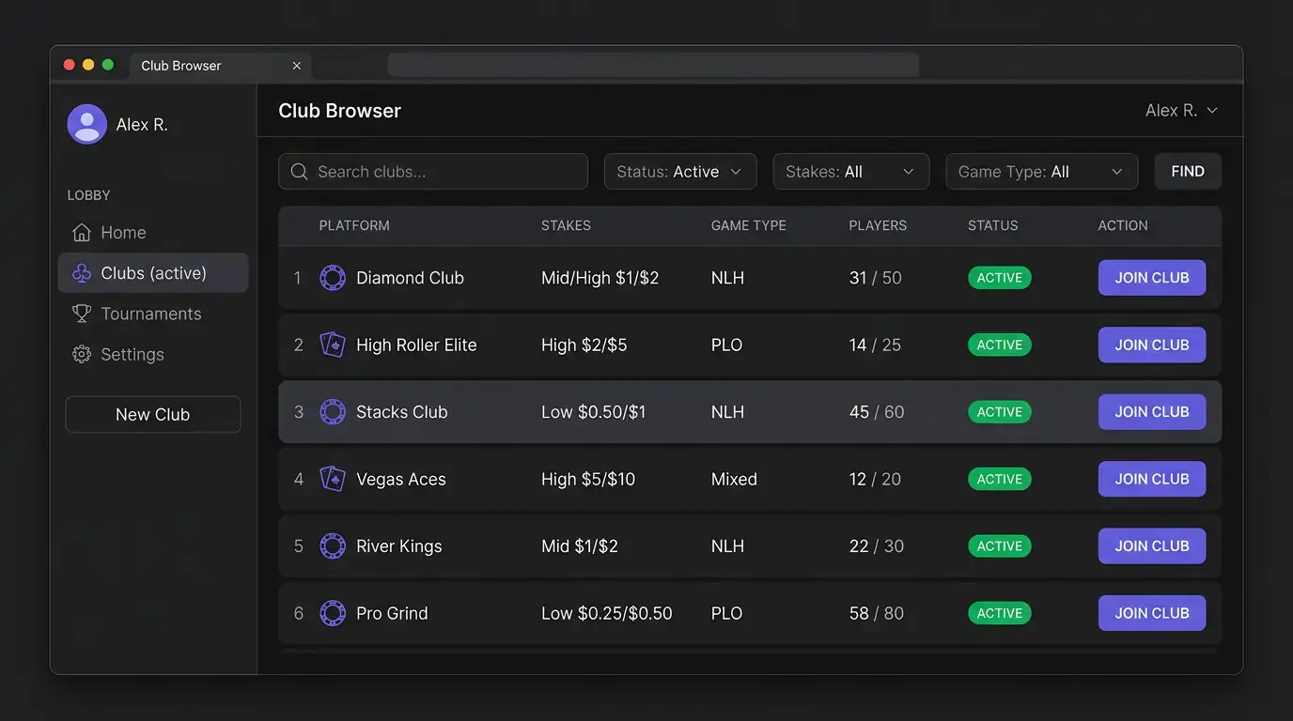Image resolution: width=1293 pixels, height=721 pixels.
Task: Click the High Roller Elite cards icon
Action: tap(333, 345)
